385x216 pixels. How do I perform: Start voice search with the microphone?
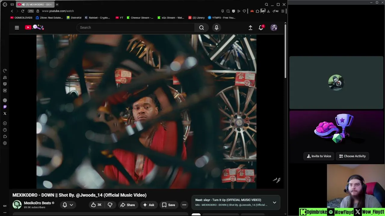pos(217,28)
